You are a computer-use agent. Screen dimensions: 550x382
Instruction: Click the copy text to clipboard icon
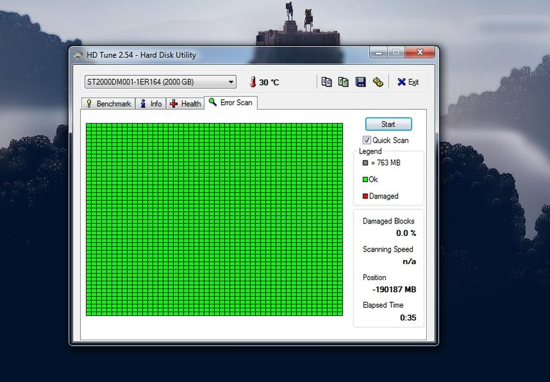[x=327, y=82]
